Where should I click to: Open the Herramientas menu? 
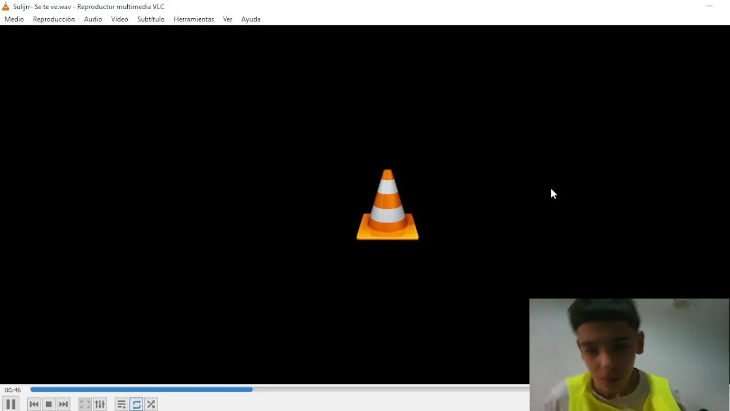click(194, 19)
